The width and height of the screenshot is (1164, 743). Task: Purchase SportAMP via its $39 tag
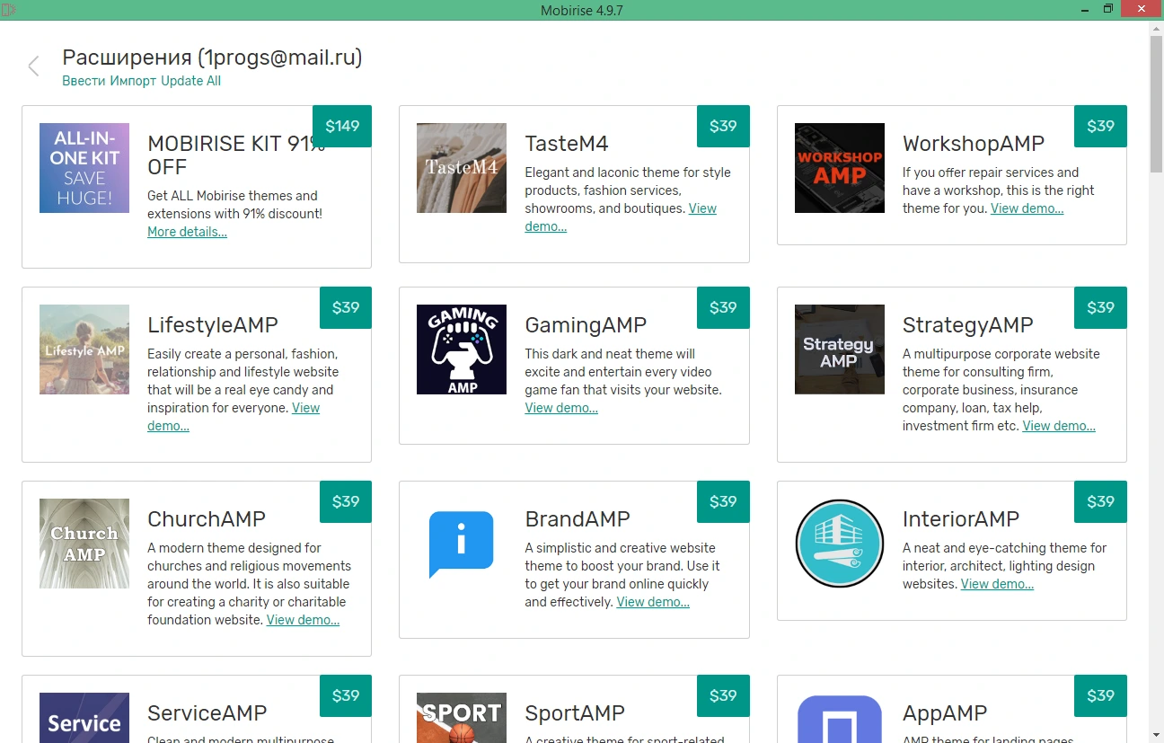tap(723, 696)
